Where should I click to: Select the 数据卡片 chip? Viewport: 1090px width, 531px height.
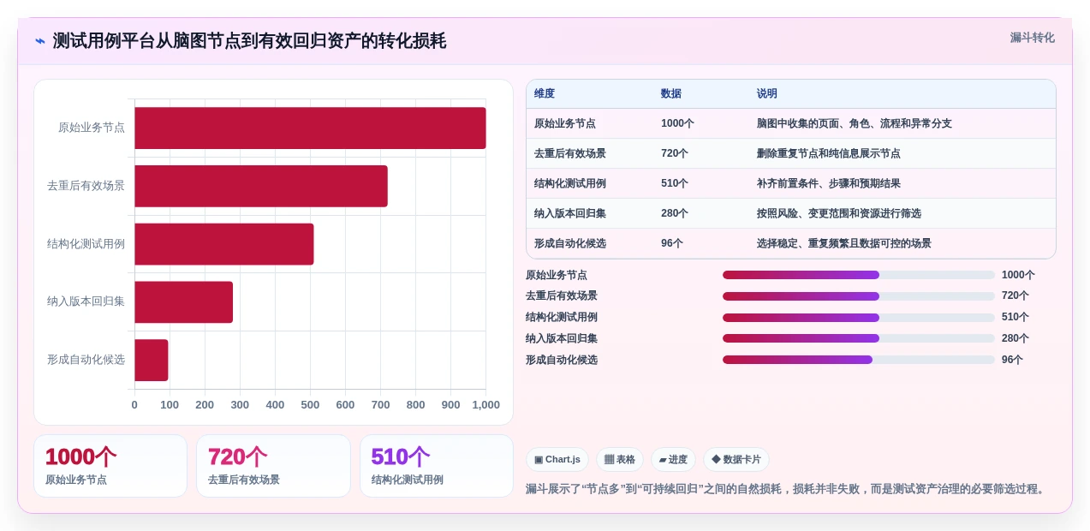[x=736, y=459]
